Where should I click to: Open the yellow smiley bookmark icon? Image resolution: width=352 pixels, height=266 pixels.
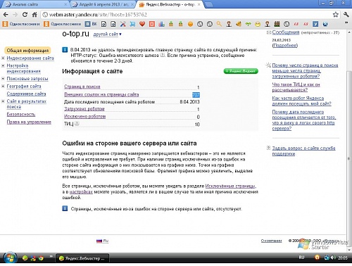coord(258,24)
